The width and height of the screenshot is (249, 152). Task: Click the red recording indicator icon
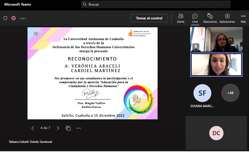[13, 18]
